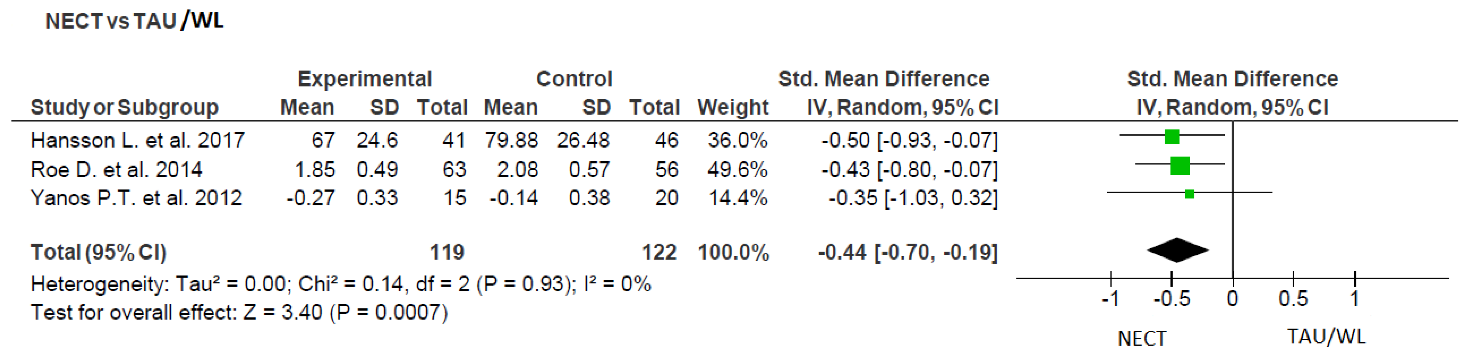Click the Roe 2014 green effect square

1180,166
